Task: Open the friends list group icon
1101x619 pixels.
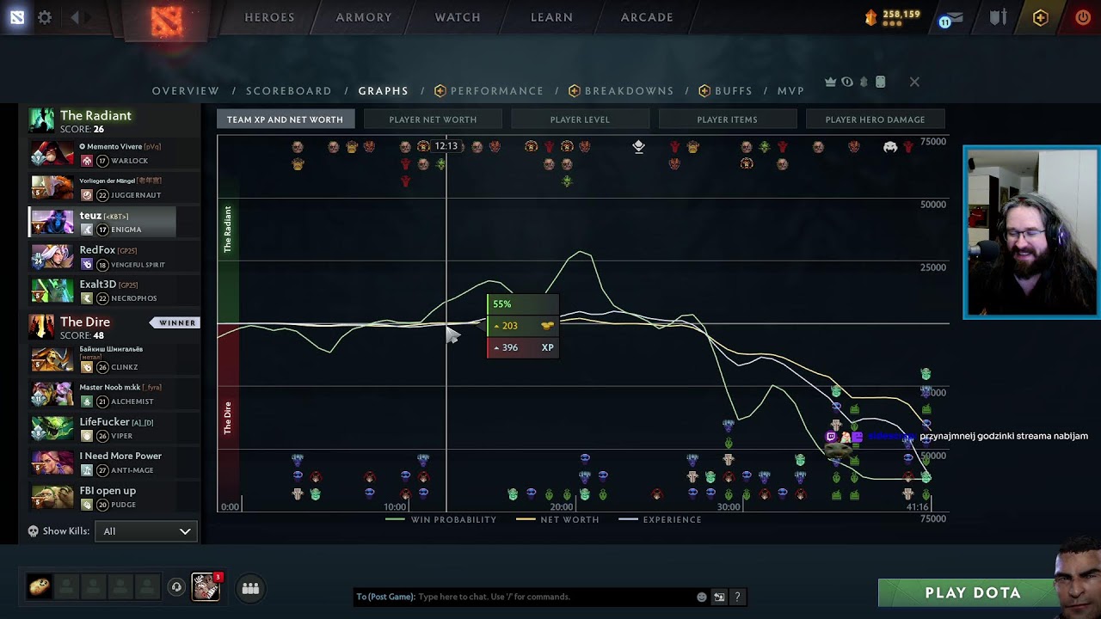Action: [250, 588]
